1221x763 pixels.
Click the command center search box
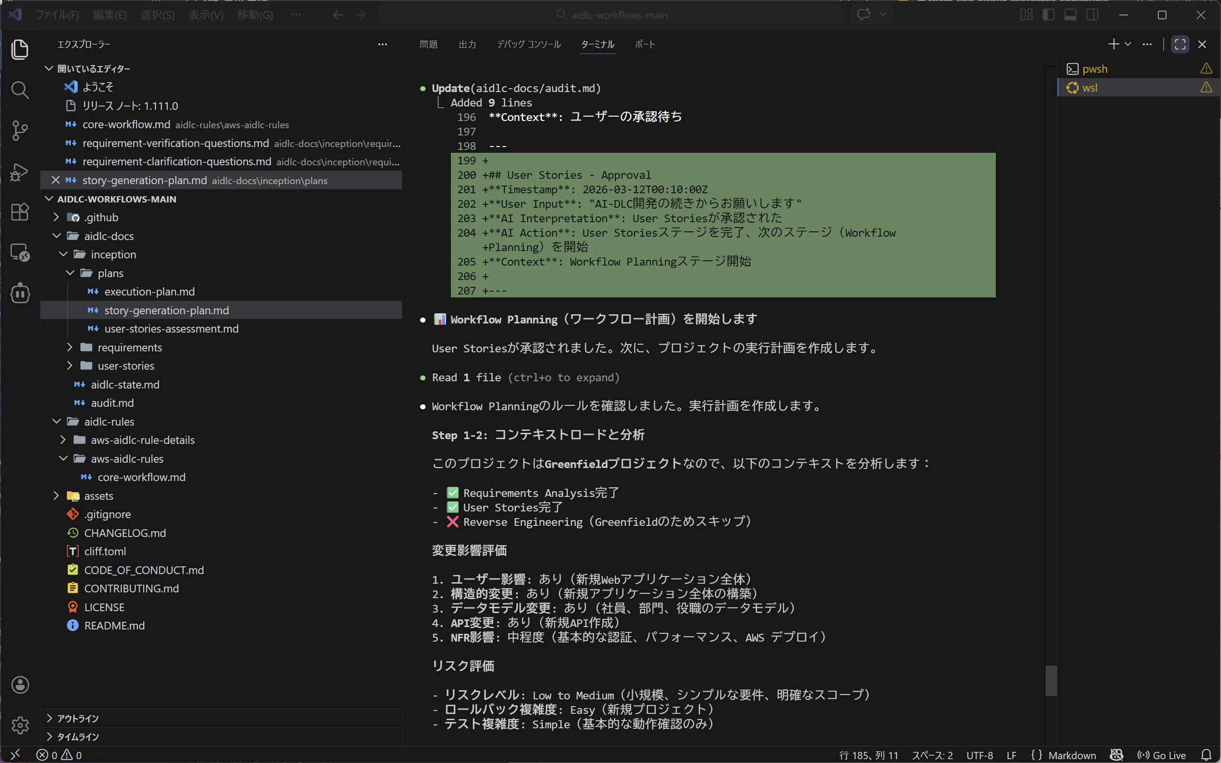tap(610, 15)
